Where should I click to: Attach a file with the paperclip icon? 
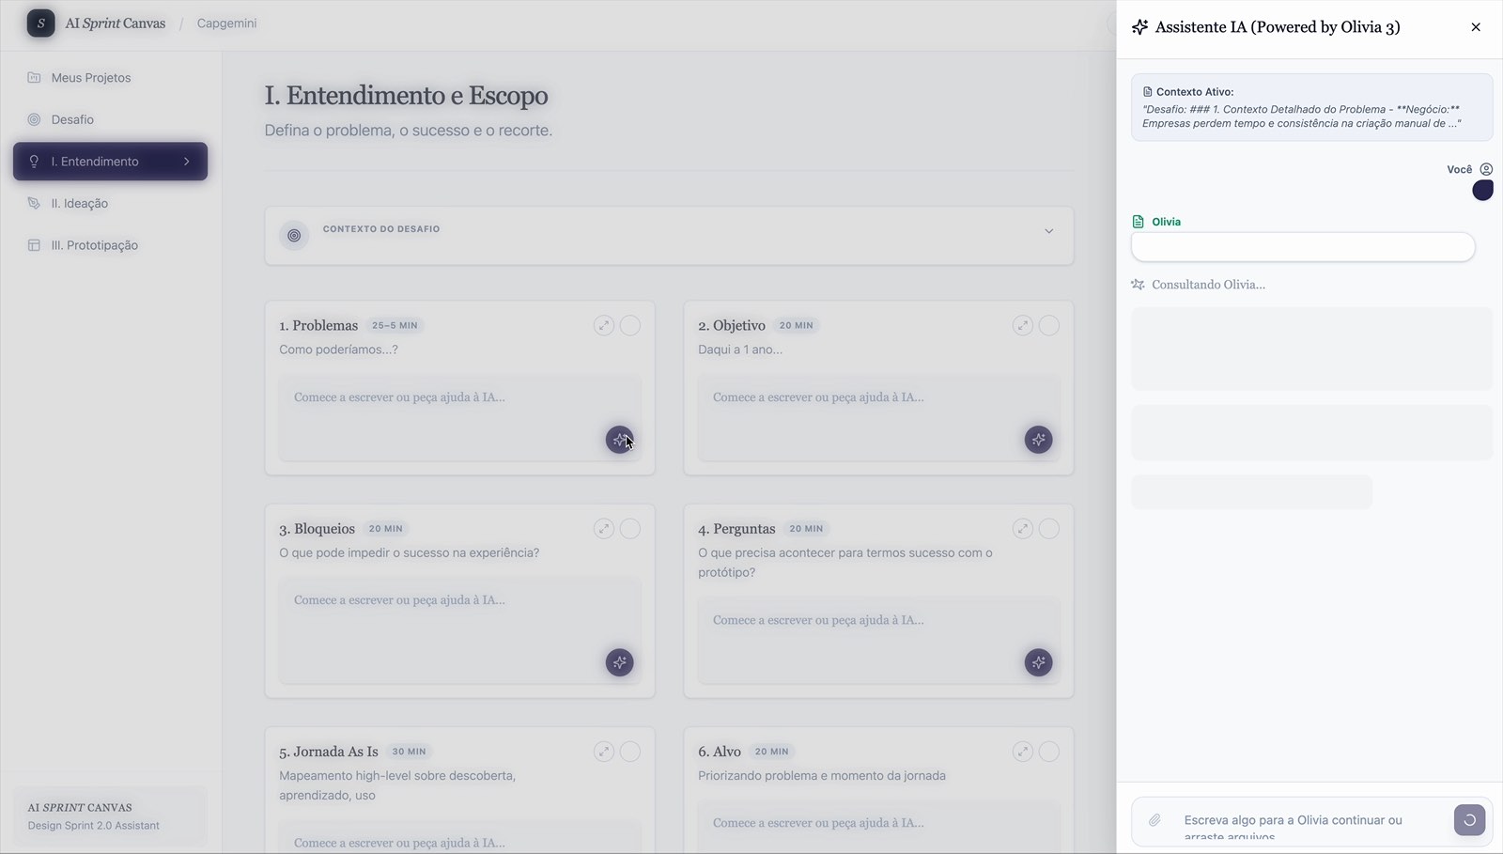click(x=1154, y=820)
